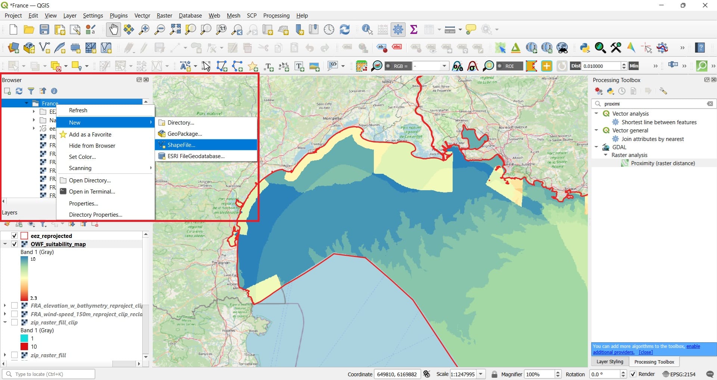Click the eez_reprojected red outline swatch
717x380 pixels.
pyautogui.click(x=24, y=236)
